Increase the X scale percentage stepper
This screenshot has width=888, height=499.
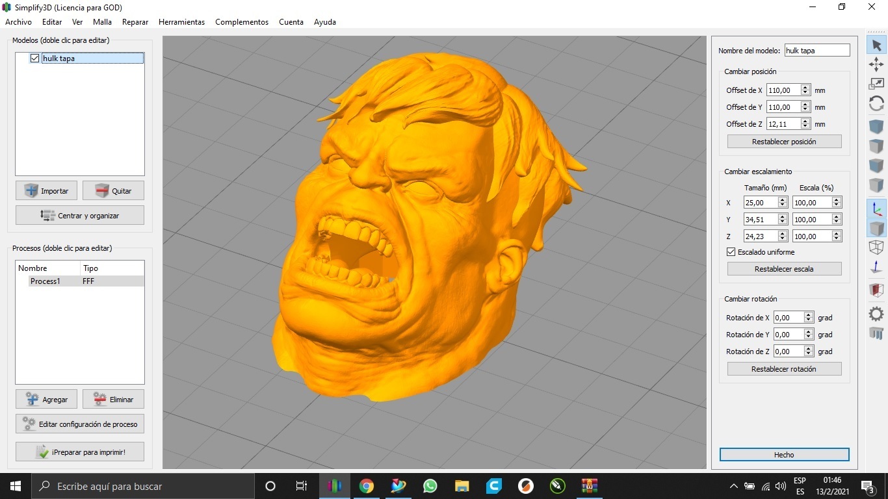(835, 199)
